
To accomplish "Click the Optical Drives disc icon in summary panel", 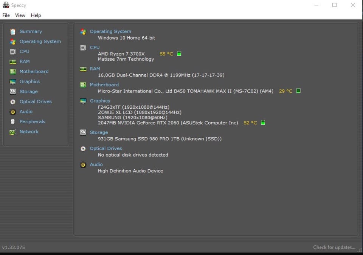I will tap(83, 149).
